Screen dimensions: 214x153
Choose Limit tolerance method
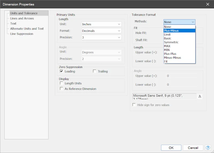(x=179, y=34)
